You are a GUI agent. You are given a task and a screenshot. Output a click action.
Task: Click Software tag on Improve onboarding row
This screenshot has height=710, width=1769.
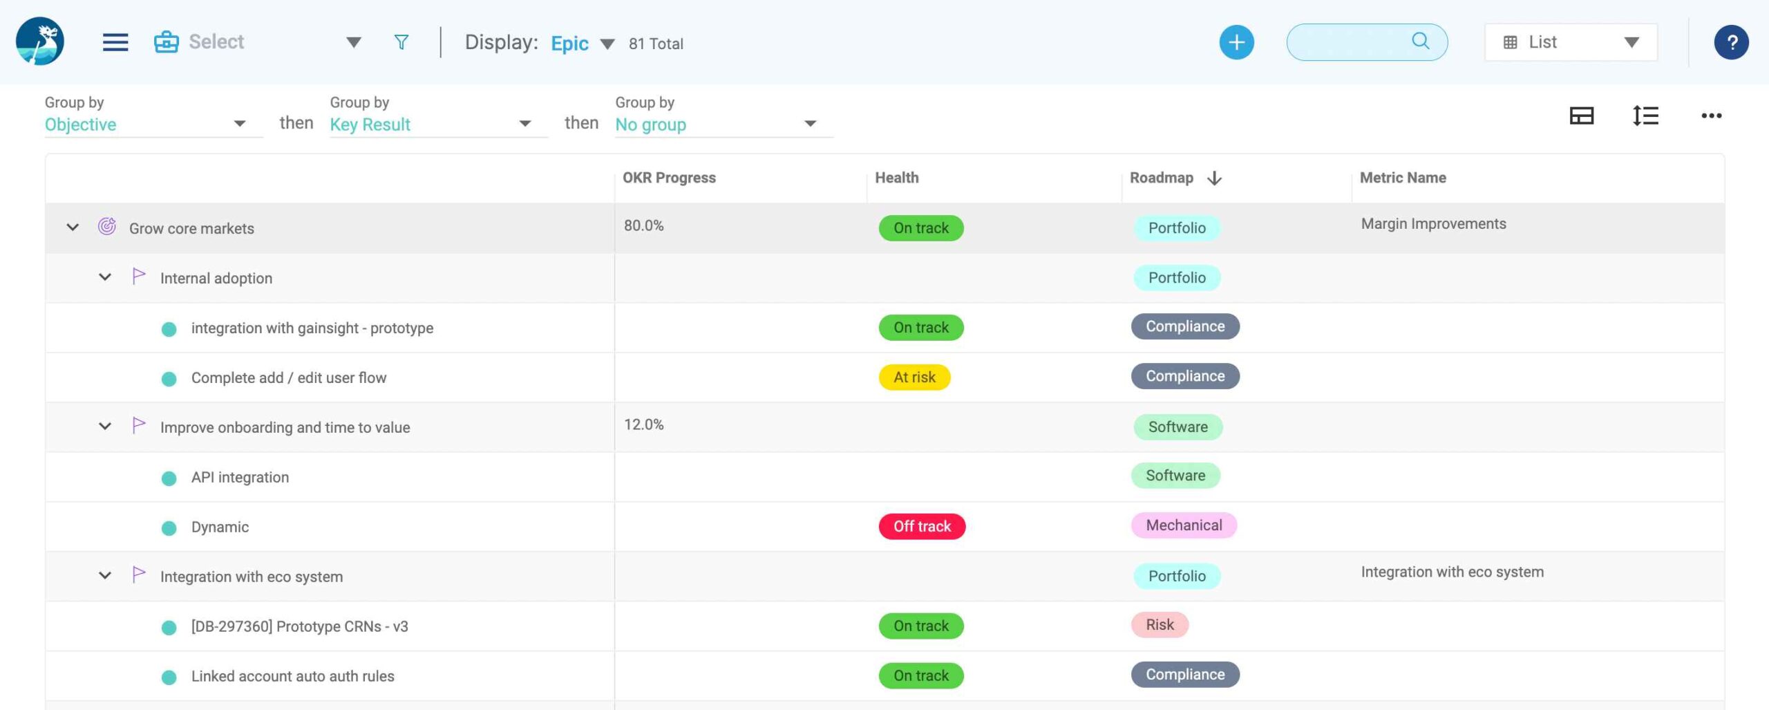pyautogui.click(x=1178, y=427)
